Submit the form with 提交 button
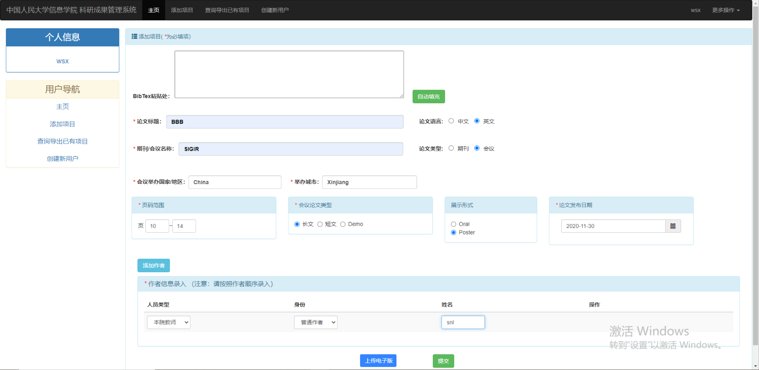 click(x=443, y=361)
